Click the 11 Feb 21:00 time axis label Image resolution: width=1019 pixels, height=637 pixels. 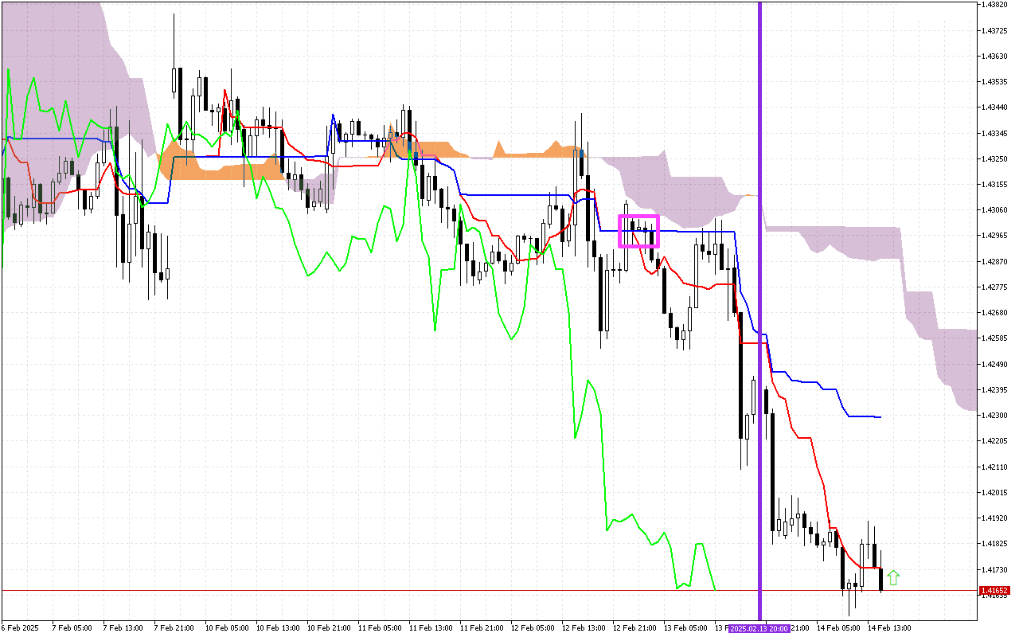(481, 627)
